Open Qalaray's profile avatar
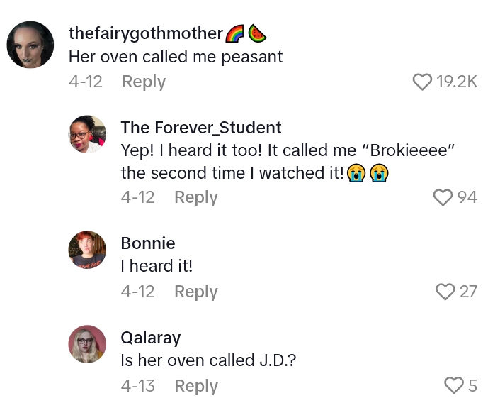This screenshot has width=483, height=403. click(88, 345)
